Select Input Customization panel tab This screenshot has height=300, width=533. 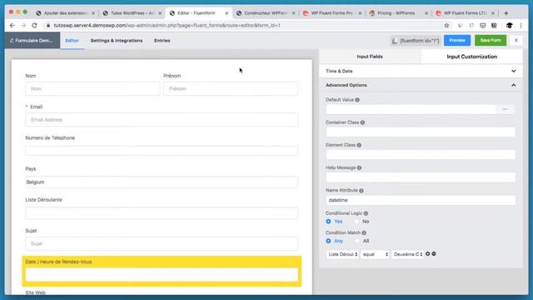point(472,57)
